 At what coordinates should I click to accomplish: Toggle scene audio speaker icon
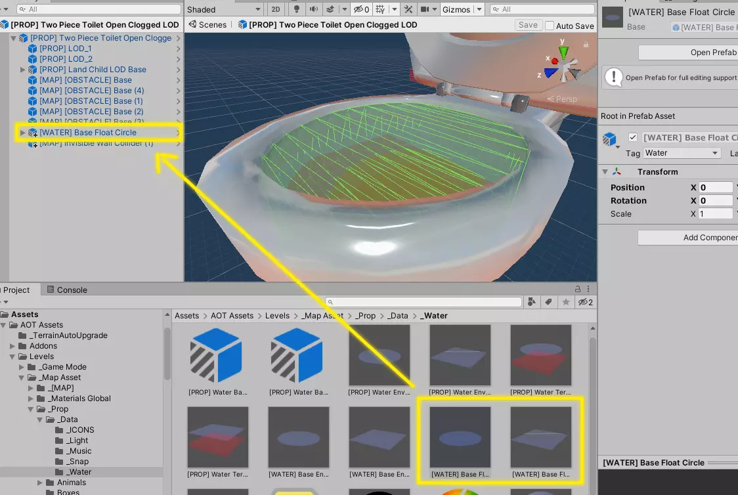point(313,9)
